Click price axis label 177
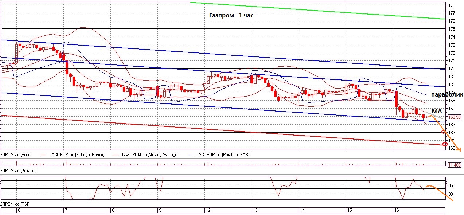 coord(451,13)
